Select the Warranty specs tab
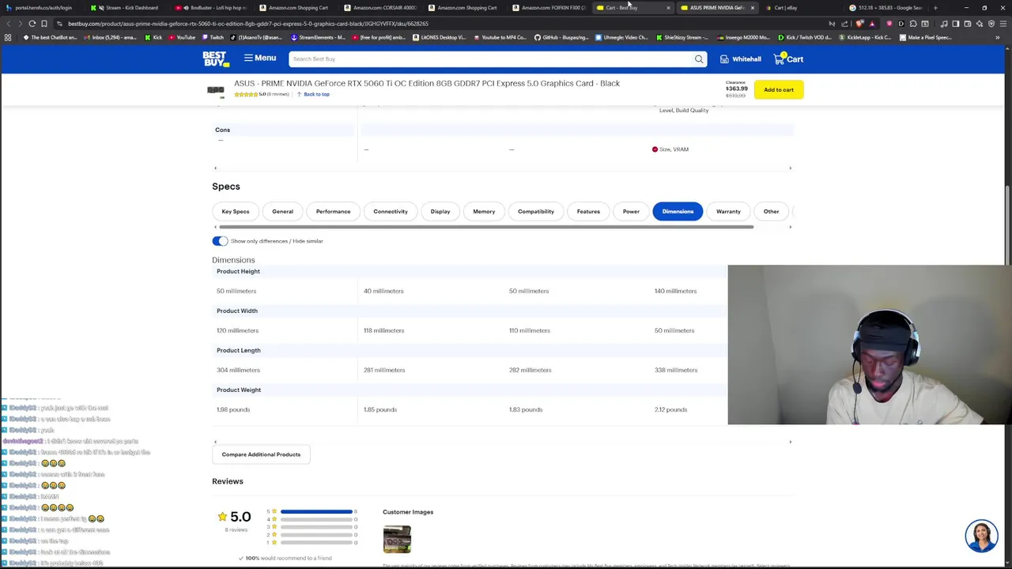The width and height of the screenshot is (1012, 569). pos(728,212)
